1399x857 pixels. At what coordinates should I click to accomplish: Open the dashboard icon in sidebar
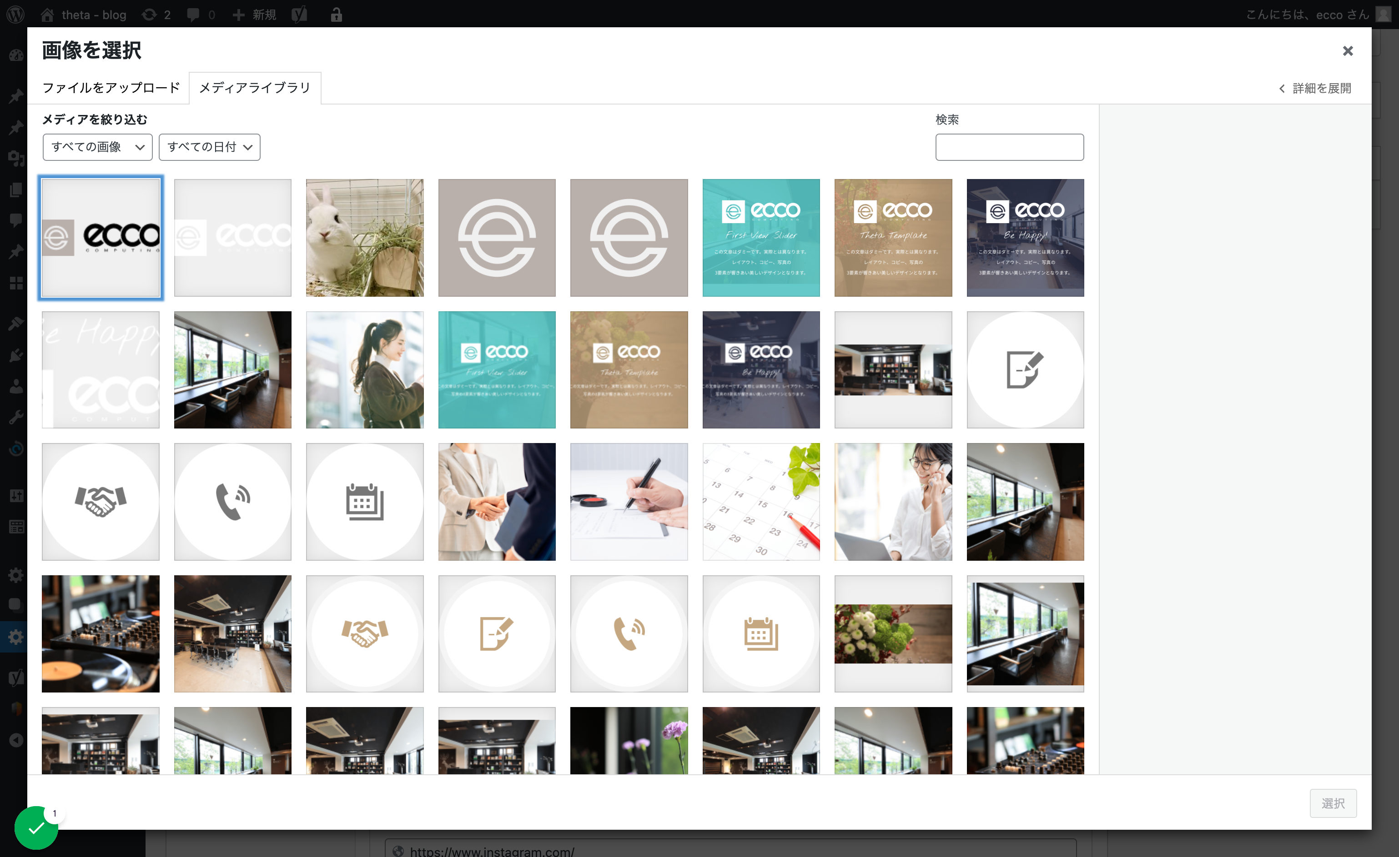click(16, 55)
